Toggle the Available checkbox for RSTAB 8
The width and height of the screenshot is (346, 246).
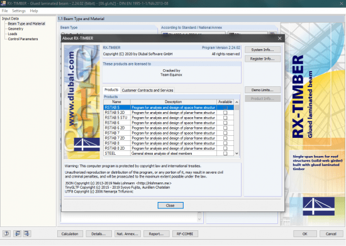pyautogui.click(x=225, y=143)
